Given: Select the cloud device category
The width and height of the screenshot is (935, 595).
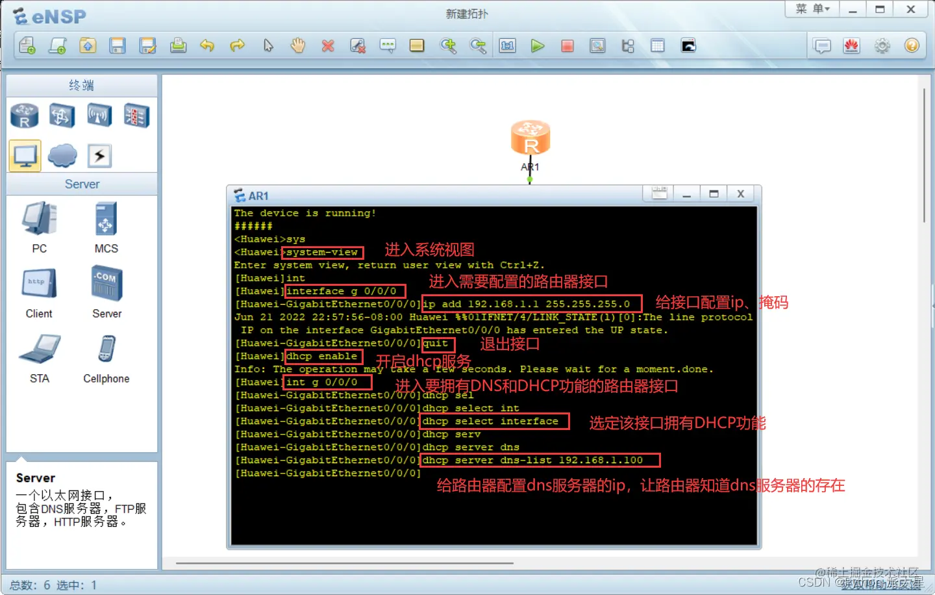Looking at the screenshot, I should (62, 156).
